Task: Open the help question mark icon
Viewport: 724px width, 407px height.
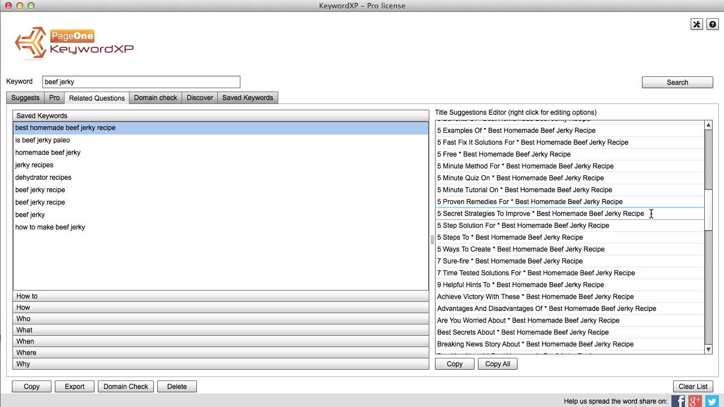Action: [713, 24]
